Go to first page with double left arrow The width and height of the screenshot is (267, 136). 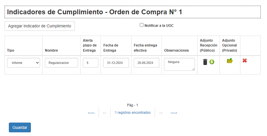click(91, 113)
